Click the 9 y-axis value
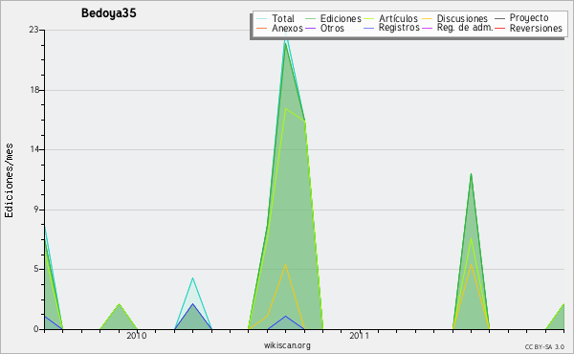 [36, 210]
